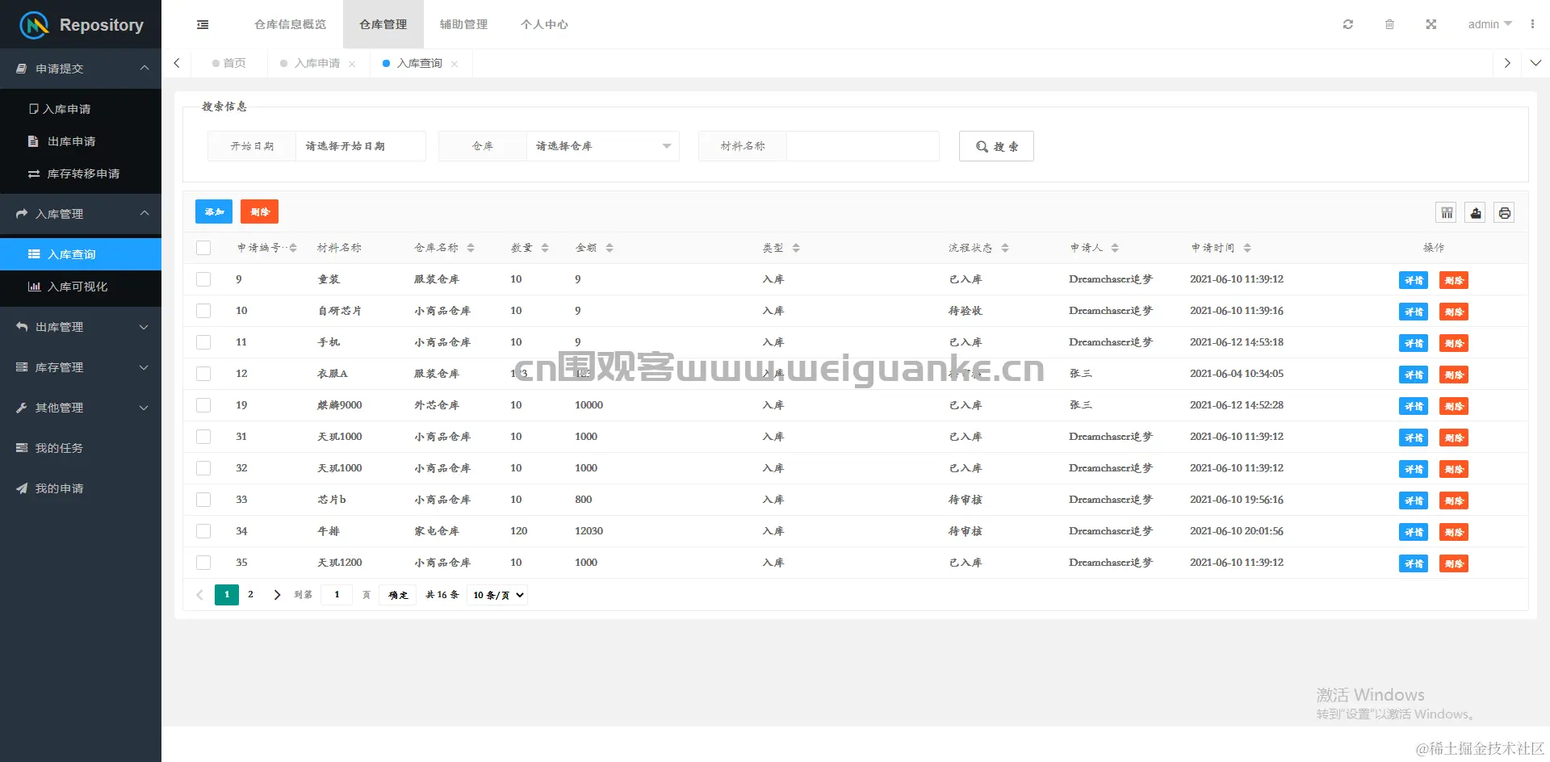Open 库存转移申请 in sidebar

tap(81, 174)
